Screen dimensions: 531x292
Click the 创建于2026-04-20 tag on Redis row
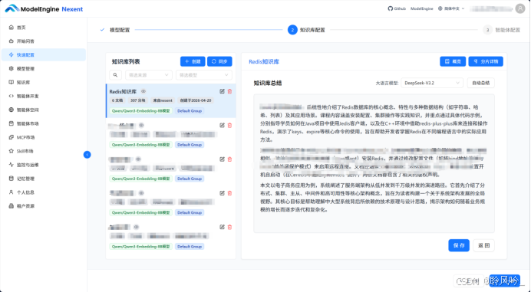pyautogui.click(x=196, y=100)
